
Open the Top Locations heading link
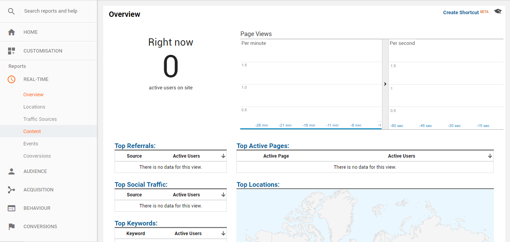(258, 184)
